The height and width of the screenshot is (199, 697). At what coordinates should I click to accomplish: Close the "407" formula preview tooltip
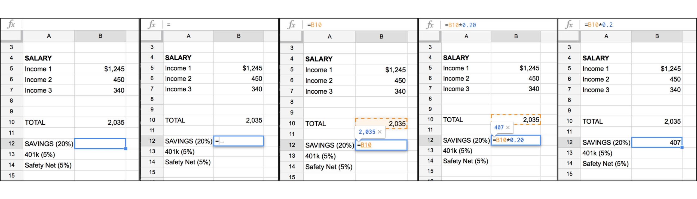pos(508,127)
